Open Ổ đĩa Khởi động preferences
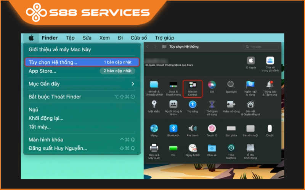This screenshot has height=190, width=305. (250, 152)
